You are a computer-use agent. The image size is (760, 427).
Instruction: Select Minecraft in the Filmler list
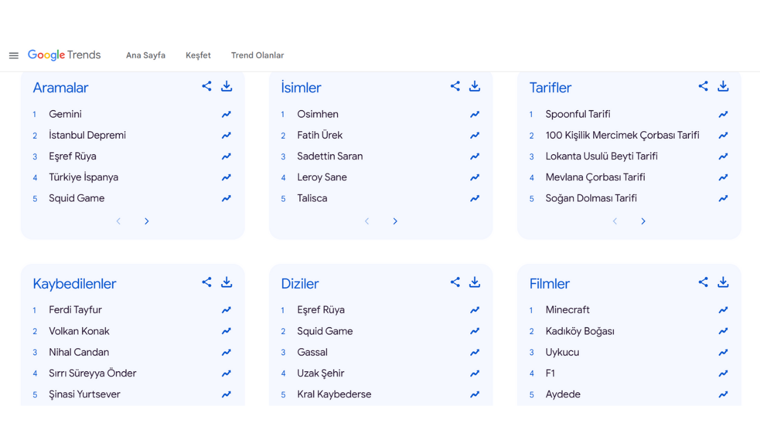[x=568, y=310]
